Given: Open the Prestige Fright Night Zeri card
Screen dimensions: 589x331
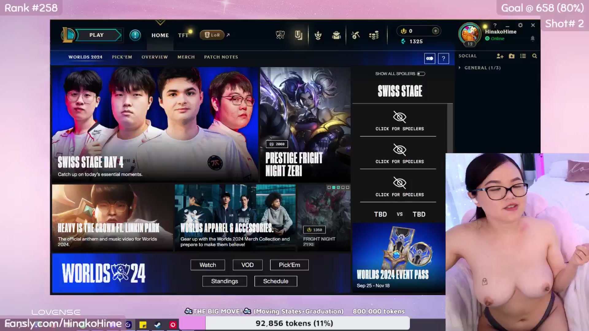Looking at the screenshot, I should pyautogui.click(x=305, y=125).
